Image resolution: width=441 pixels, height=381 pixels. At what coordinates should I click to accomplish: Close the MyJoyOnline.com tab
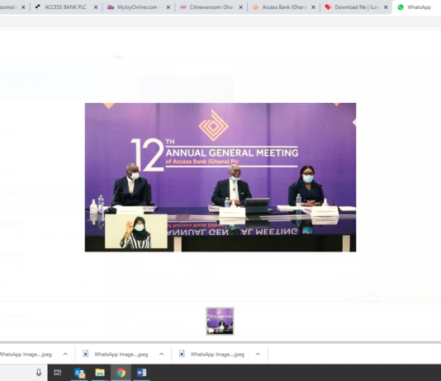[168, 7]
